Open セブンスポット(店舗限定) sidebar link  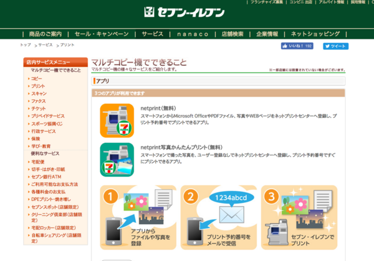pos(55,207)
